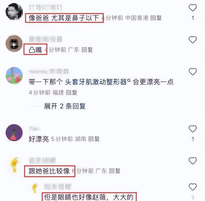The width and height of the screenshot is (205, 201).
Task: Like the 像爸爸 尤其是鼻子以下 comment
Action: tap(193, 8)
